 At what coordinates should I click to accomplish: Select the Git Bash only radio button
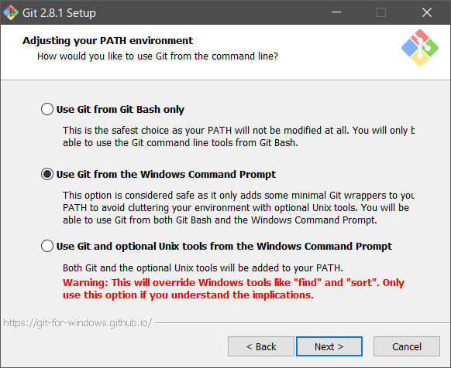click(47, 109)
